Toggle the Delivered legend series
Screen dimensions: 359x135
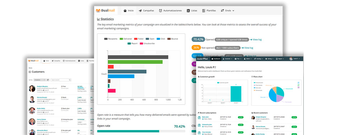click(x=126, y=39)
